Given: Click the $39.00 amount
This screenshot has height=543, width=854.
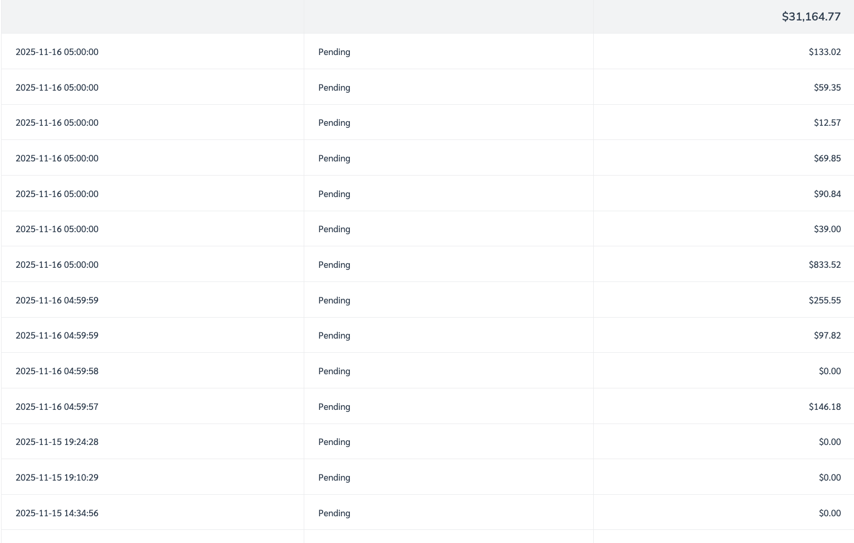Looking at the screenshot, I should tap(827, 229).
